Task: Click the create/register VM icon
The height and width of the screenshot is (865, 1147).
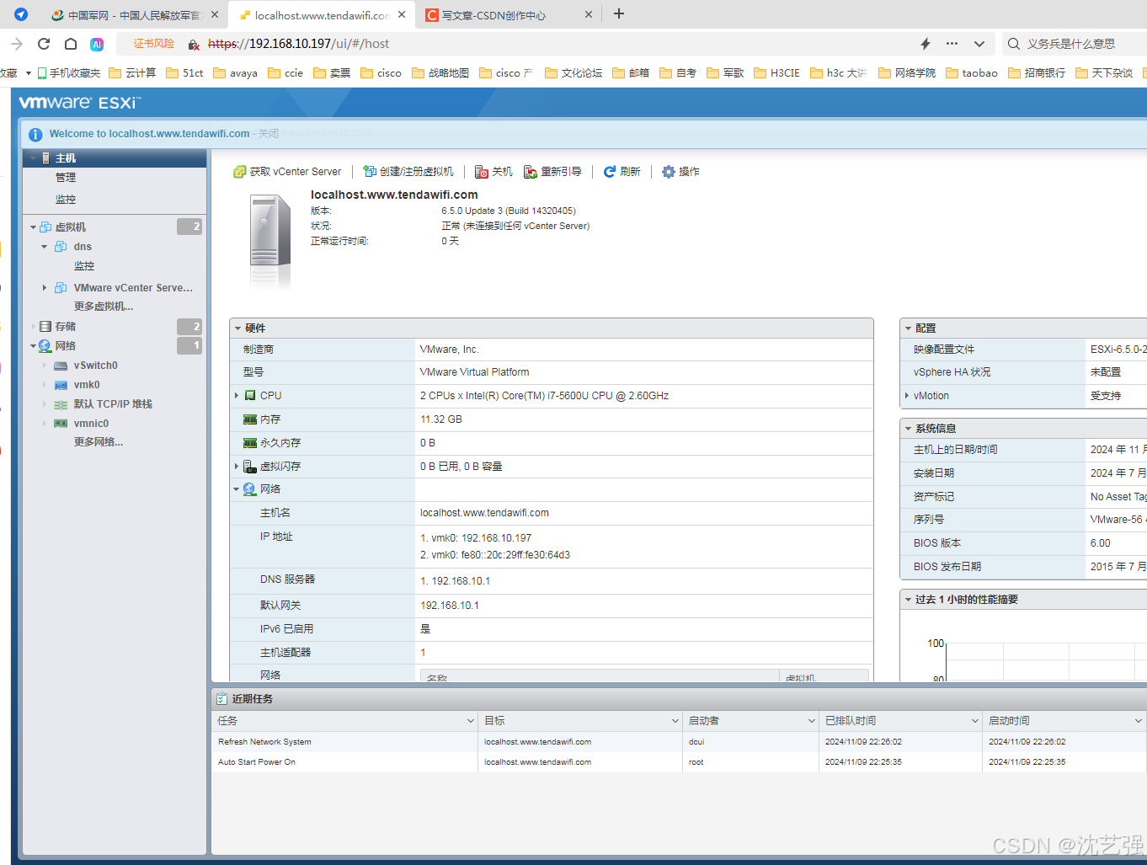Action: click(x=370, y=172)
